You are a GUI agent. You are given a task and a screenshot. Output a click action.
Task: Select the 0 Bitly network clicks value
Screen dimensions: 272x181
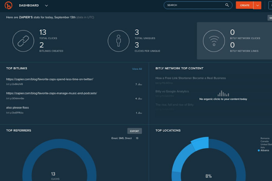pyautogui.click(x=232, y=32)
